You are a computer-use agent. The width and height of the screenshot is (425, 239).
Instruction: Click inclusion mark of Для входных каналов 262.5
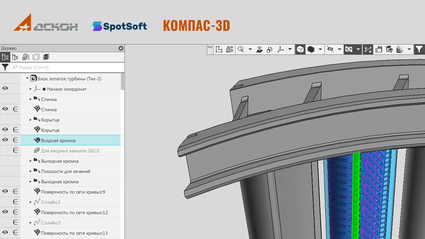(15, 150)
